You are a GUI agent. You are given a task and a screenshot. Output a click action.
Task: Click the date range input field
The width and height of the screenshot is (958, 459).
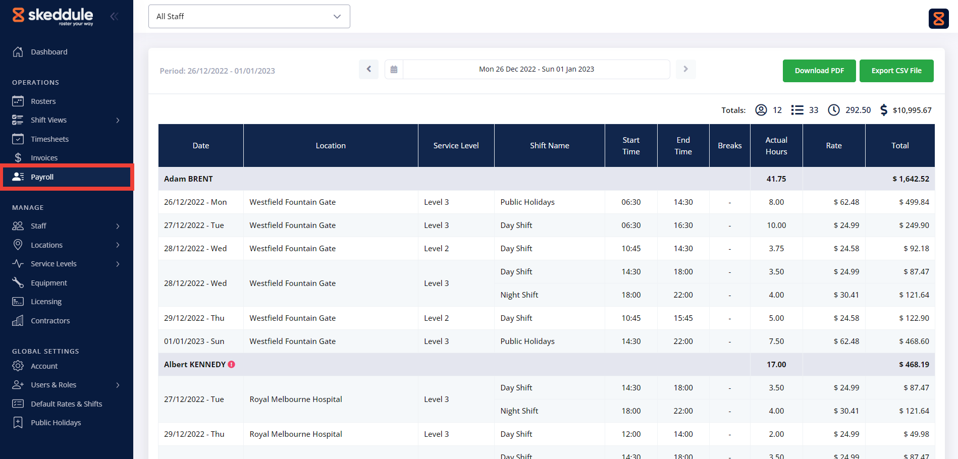point(536,70)
